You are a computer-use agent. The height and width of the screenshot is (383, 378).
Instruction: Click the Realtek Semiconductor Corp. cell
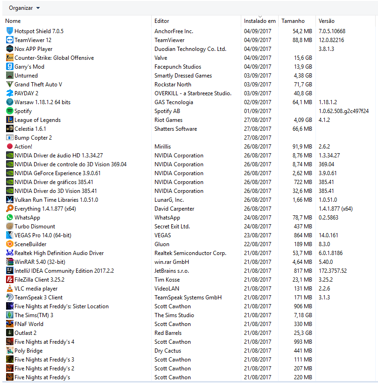click(x=190, y=253)
